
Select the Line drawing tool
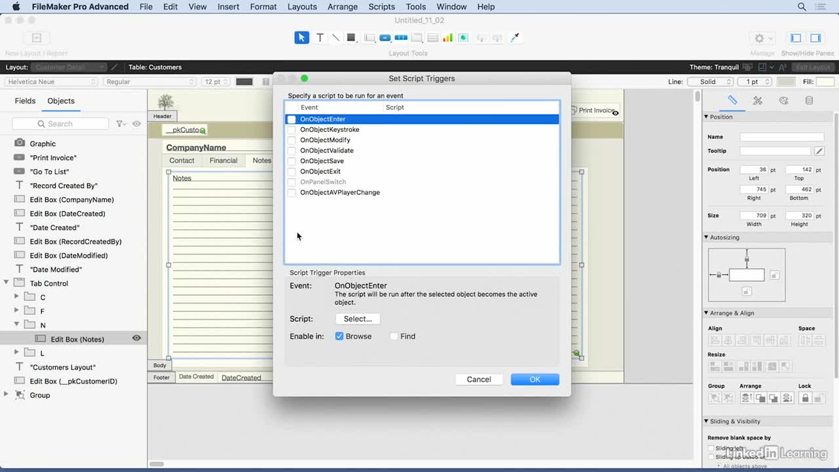(x=336, y=38)
